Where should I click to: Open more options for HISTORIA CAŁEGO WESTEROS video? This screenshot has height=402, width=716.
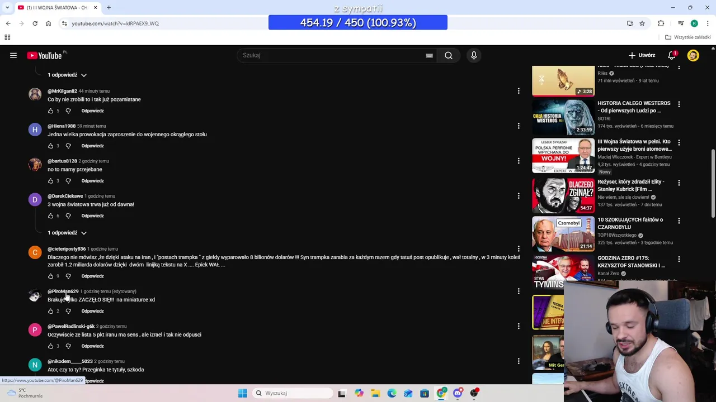[679, 104]
